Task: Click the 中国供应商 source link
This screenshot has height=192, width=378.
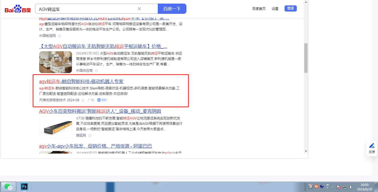Action: point(84,70)
